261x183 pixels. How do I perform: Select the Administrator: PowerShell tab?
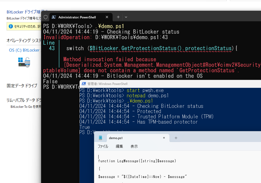(78, 17)
